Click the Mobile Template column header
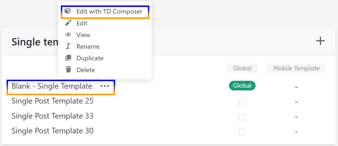This screenshot has height=146, width=338. tap(296, 68)
